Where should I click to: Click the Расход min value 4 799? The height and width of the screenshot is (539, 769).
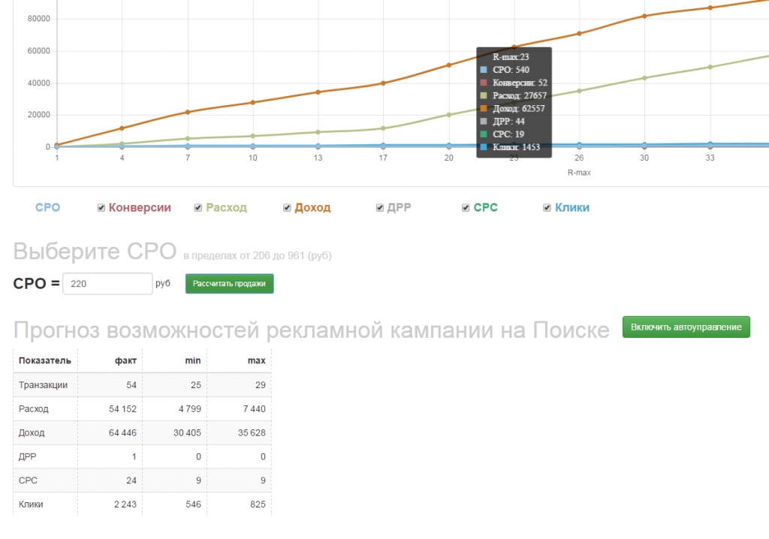click(190, 408)
